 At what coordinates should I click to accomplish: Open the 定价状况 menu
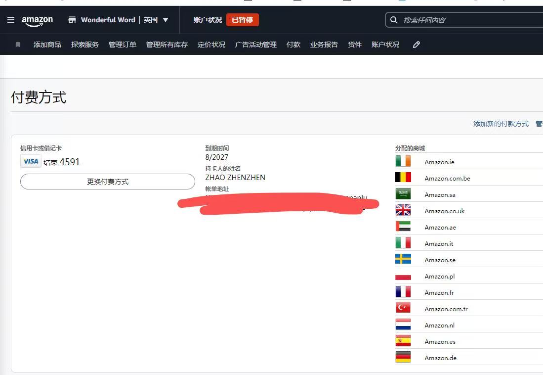211,45
